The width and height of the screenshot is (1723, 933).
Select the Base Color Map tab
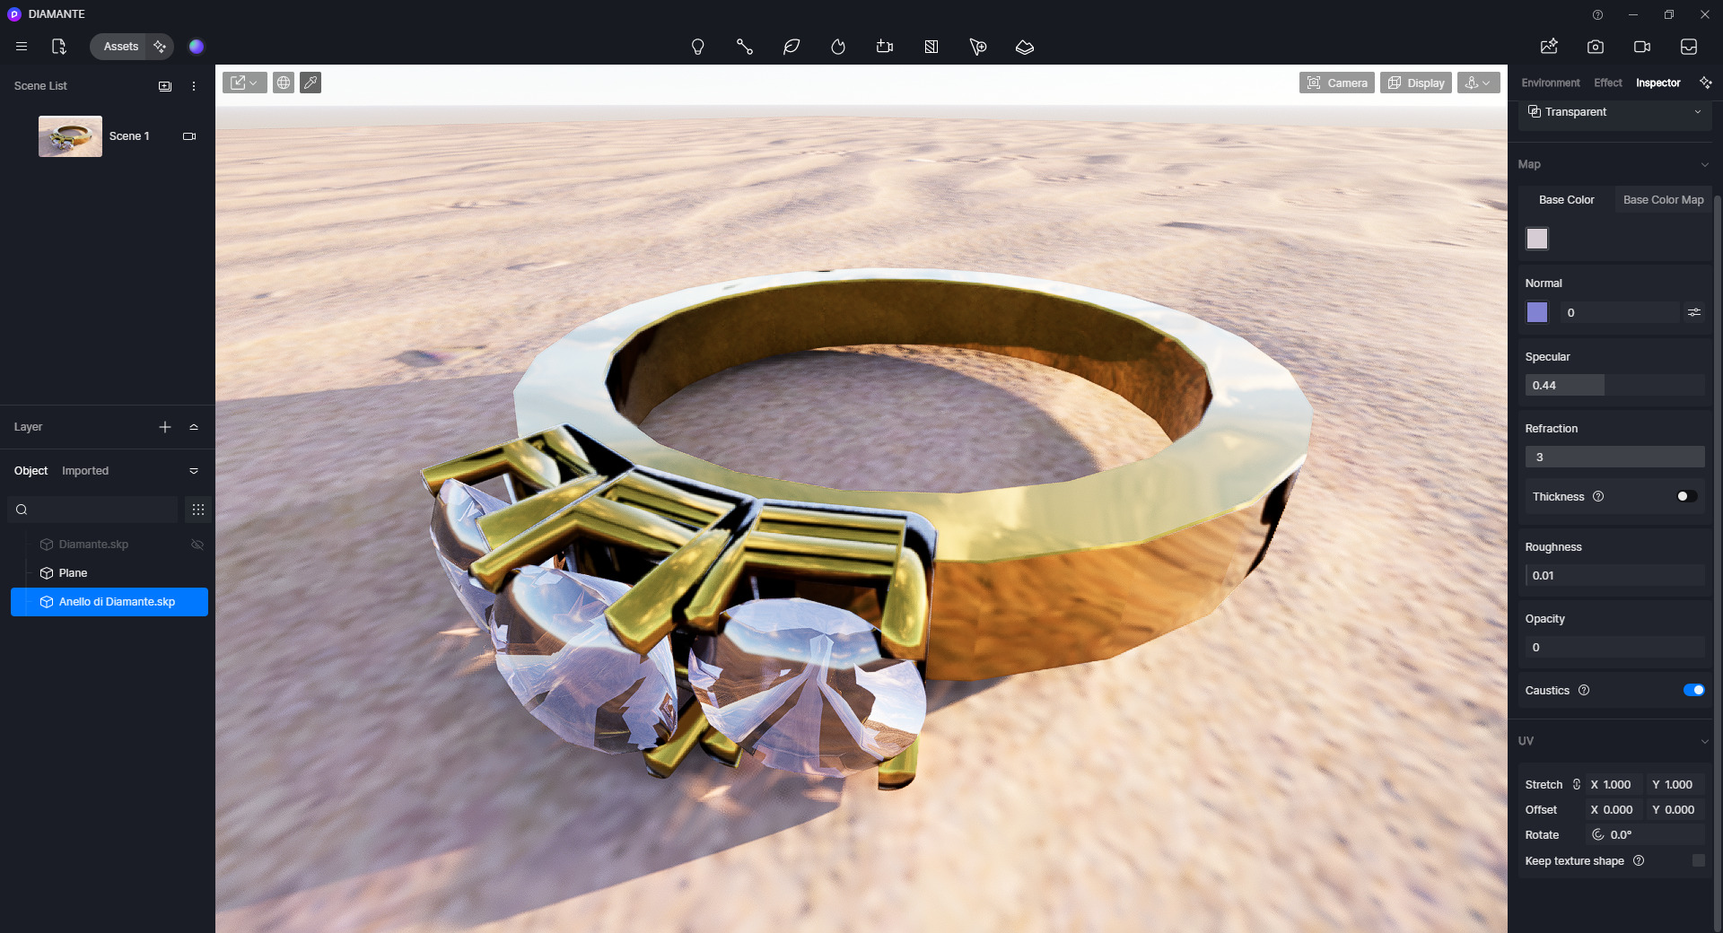click(x=1664, y=200)
